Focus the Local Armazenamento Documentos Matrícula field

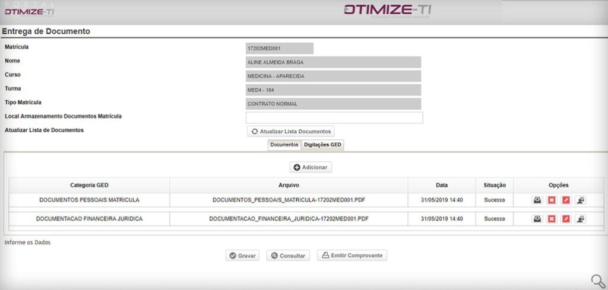pos(334,117)
